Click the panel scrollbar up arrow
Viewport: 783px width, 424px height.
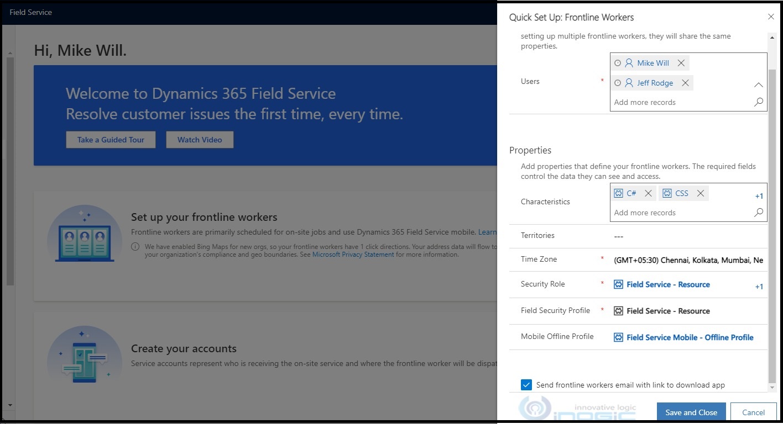(772, 36)
